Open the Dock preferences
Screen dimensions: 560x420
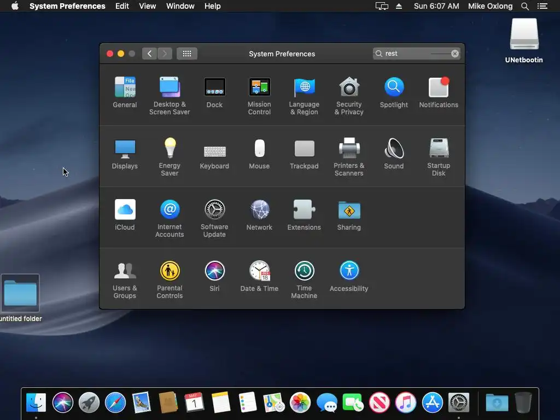pyautogui.click(x=214, y=92)
